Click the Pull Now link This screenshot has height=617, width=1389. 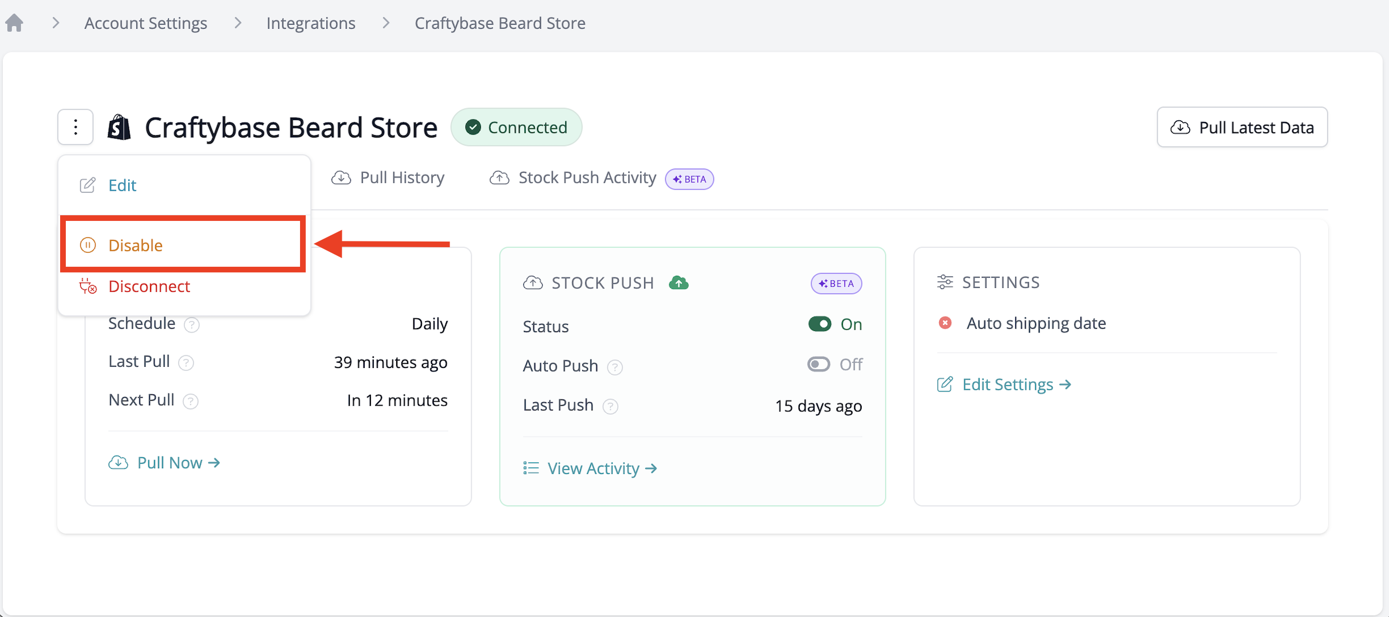(x=164, y=462)
